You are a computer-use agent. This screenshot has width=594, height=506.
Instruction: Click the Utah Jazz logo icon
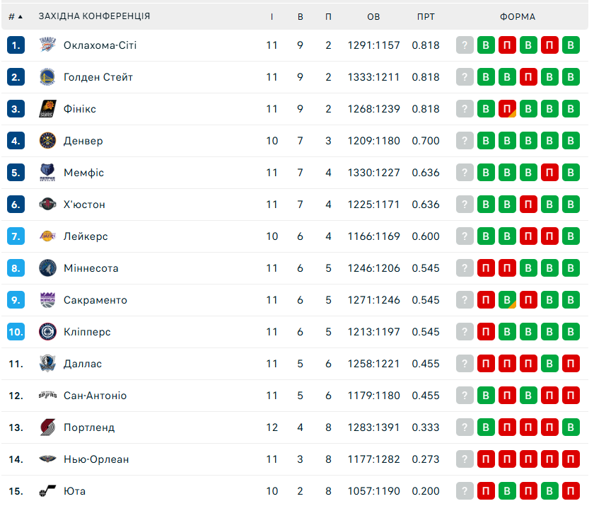pos(47,491)
